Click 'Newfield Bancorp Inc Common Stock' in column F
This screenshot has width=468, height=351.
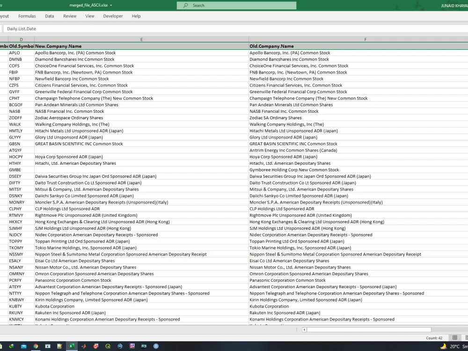coord(358,79)
